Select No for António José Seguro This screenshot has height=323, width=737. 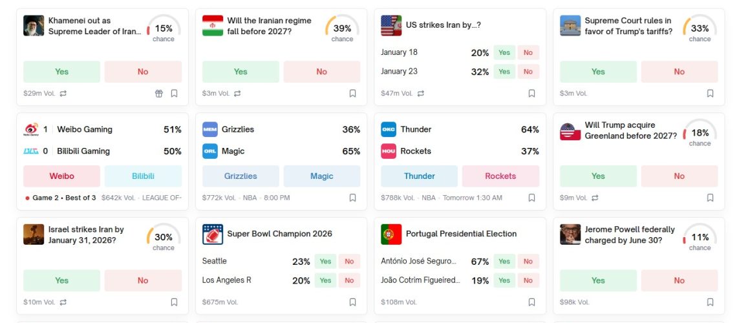[528, 262]
